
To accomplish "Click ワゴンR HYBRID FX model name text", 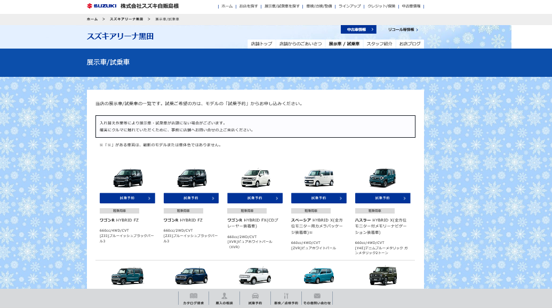I will point(253,223).
